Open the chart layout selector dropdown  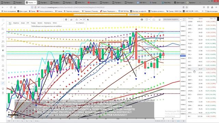147,20
